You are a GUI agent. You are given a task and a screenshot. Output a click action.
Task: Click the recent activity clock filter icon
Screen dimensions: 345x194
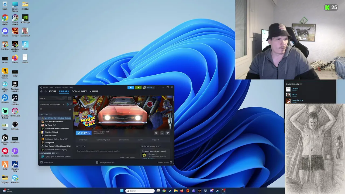[x=68, y=104]
